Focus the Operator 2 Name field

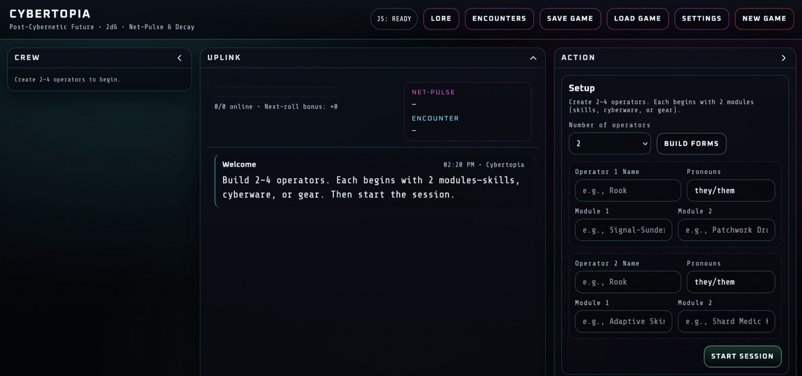coord(627,282)
